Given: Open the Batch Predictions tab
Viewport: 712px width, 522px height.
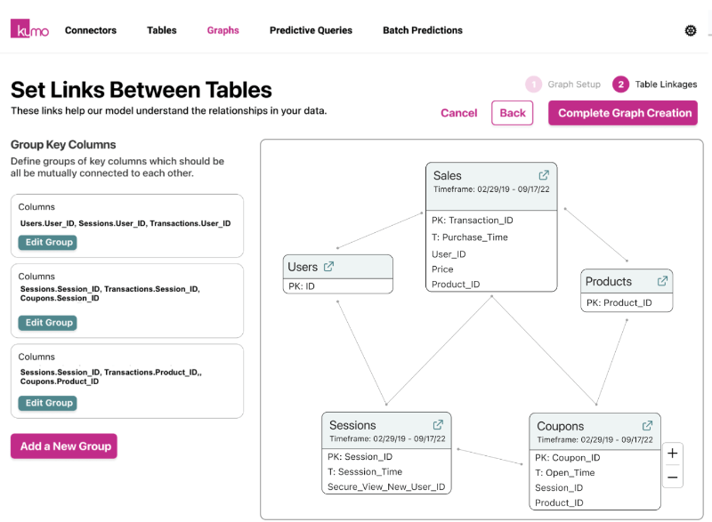Looking at the screenshot, I should click(423, 30).
